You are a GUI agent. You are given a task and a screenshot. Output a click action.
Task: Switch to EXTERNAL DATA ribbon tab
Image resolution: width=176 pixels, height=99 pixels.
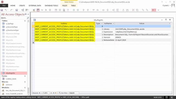pyautogui.click(x=35, y=5)
